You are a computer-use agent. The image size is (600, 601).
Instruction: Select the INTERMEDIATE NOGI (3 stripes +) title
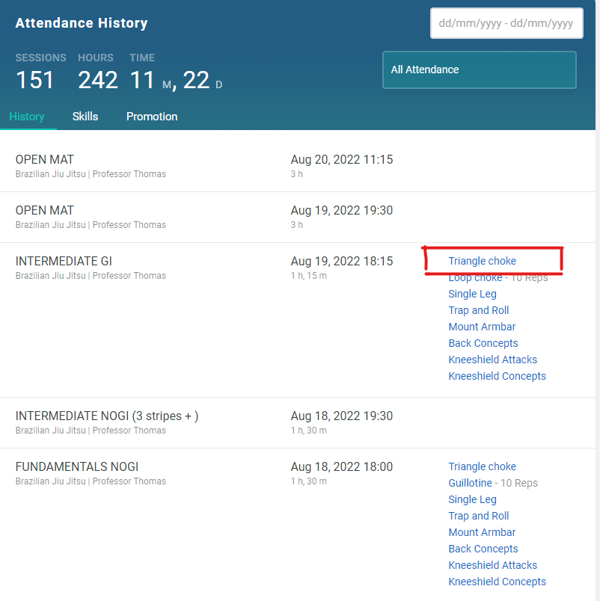(x=107, y=416)
